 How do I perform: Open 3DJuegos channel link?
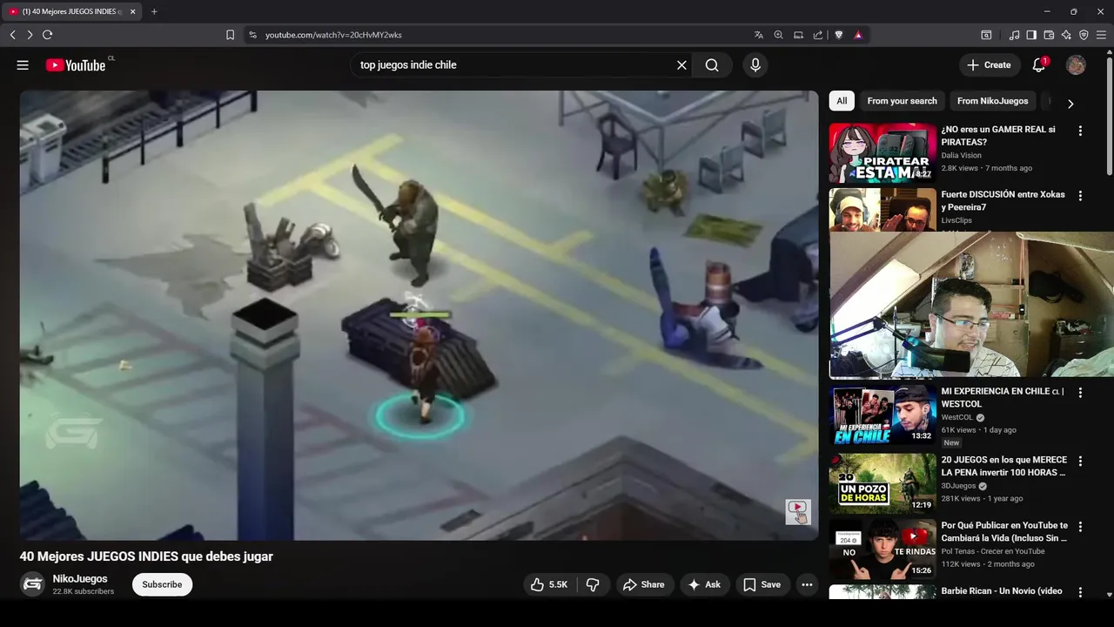click(958, 486)
